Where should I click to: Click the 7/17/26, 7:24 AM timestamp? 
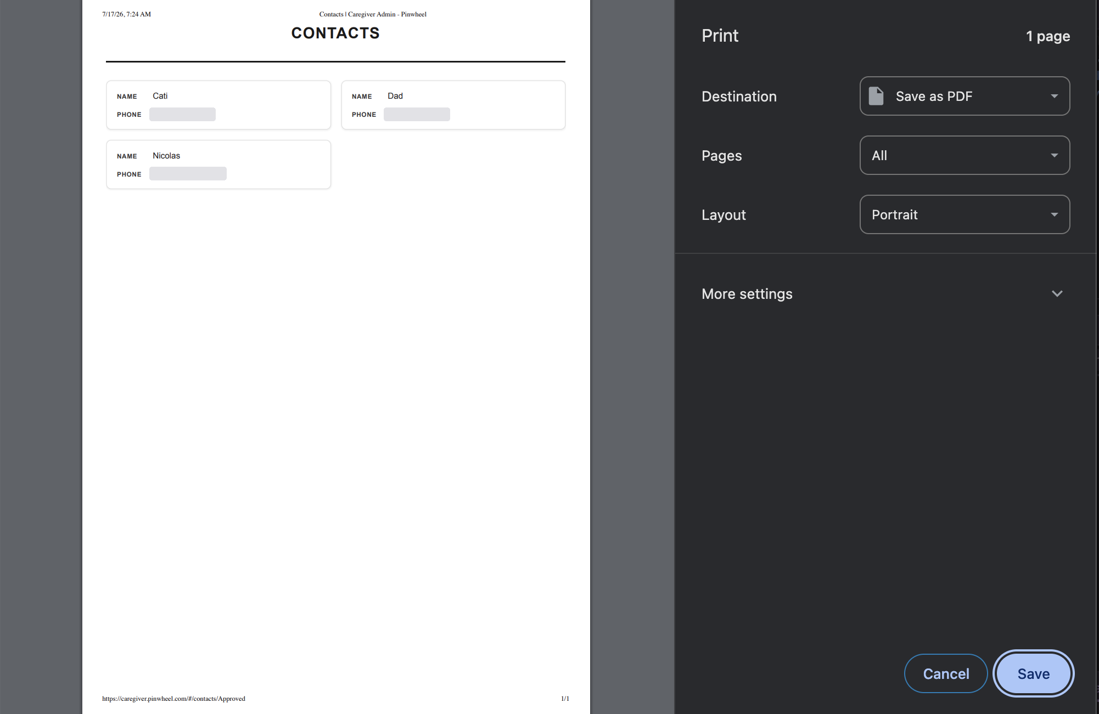(x=126, y=14)
